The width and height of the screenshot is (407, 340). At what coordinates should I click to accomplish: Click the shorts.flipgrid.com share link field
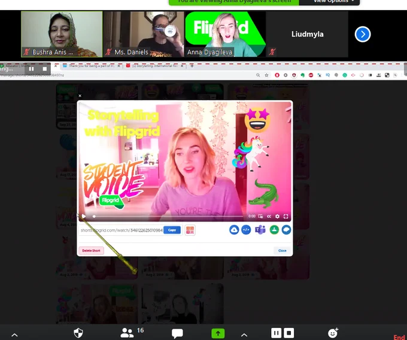122,230
